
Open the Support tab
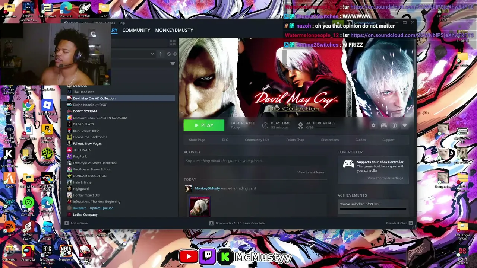pyautogui.click(x=388, y=140)
